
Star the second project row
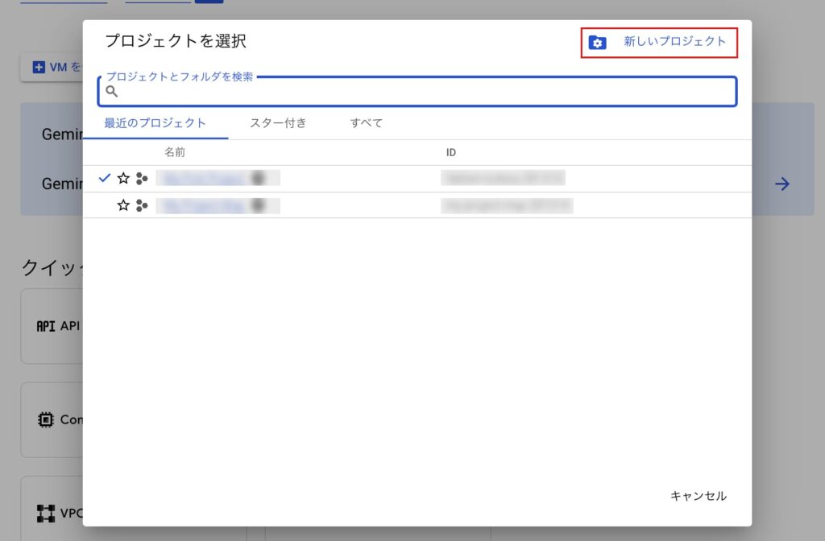pos(123,205)
